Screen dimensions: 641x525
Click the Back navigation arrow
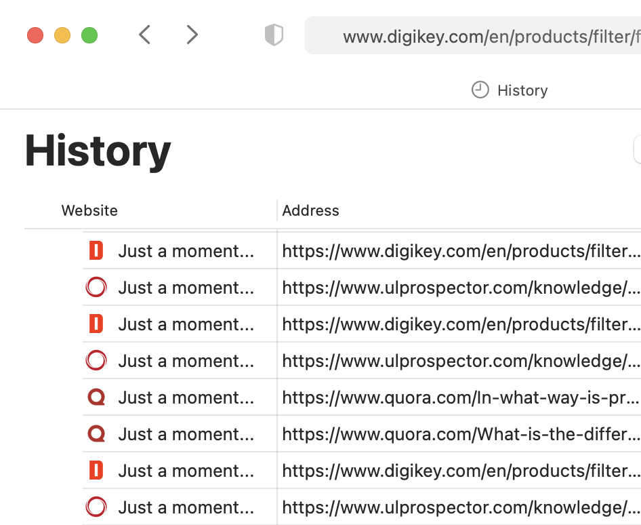point(144,35)
